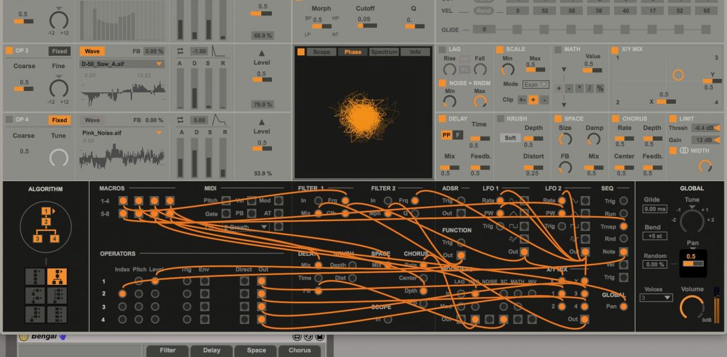The image size is (727, 357).
Task: Toggle the DELAY effect off
Action: point(442,119)
